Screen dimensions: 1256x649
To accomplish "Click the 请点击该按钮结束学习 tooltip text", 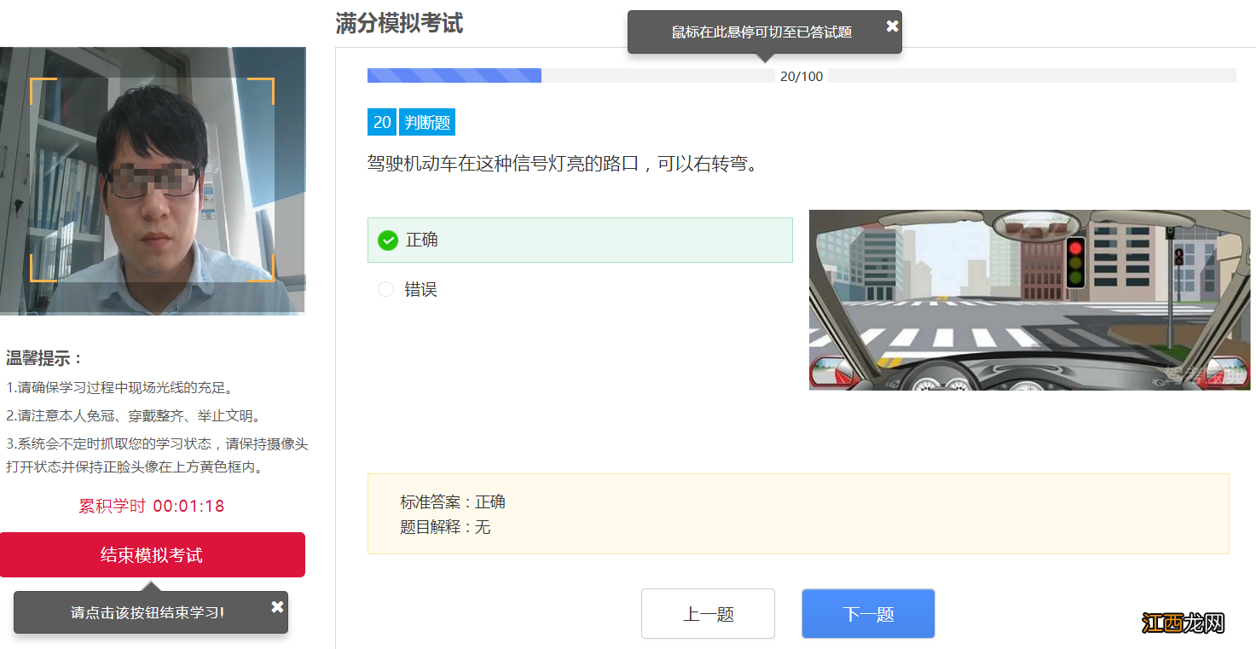I will pyautogui.click(x=148, y=612).
